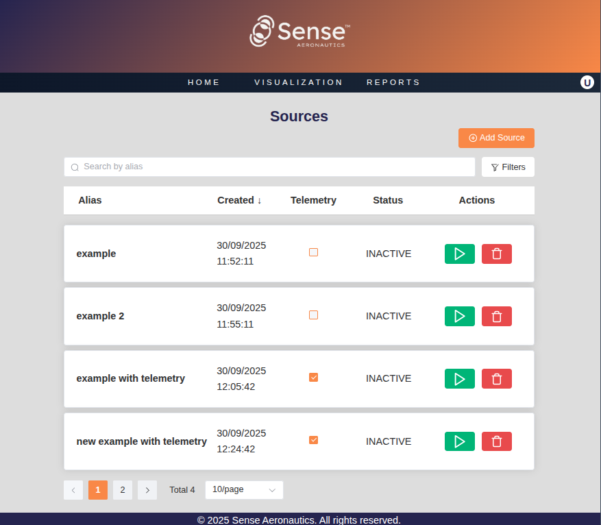Expand the 10/page size dropdown
Screen dimensions: 601x525
(243, 490)
